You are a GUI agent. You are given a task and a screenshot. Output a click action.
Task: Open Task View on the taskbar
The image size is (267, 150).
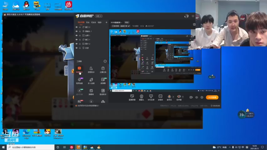tap(64, 147)
